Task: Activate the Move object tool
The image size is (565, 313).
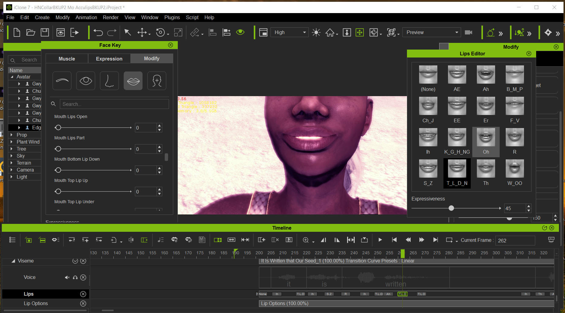Action: (142, 32)
